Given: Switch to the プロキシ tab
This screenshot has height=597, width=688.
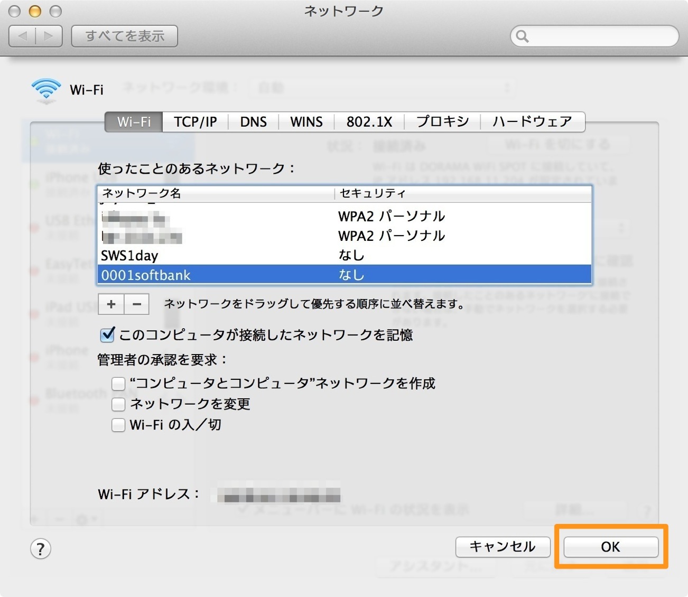Looking at the screenshot, I should pos(442,122).
